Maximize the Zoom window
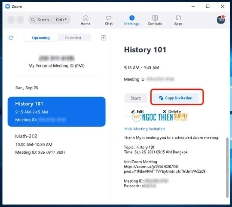Screen dimensions: 232x207 [208, 6]
